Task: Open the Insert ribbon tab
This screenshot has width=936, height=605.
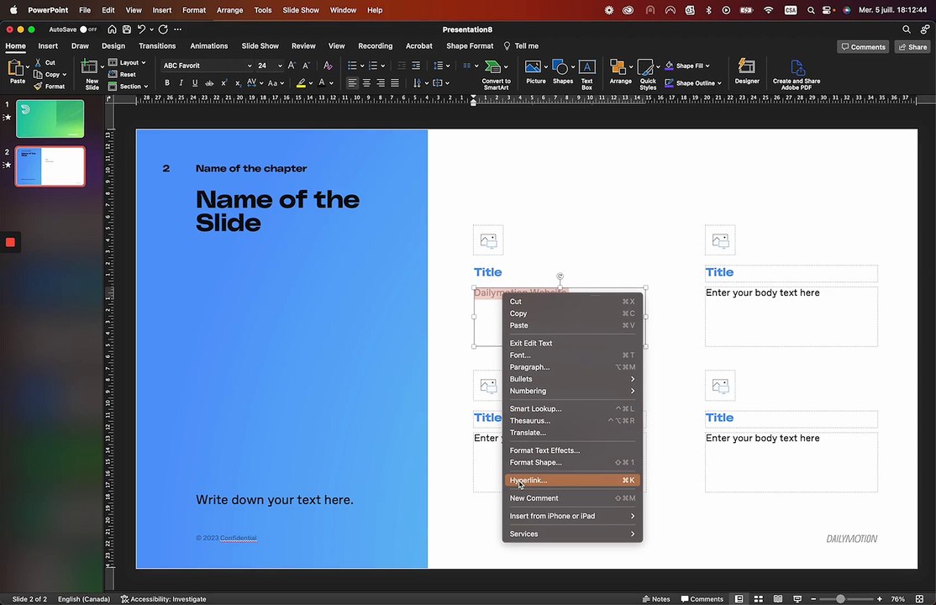Action: tap(48, 46)
